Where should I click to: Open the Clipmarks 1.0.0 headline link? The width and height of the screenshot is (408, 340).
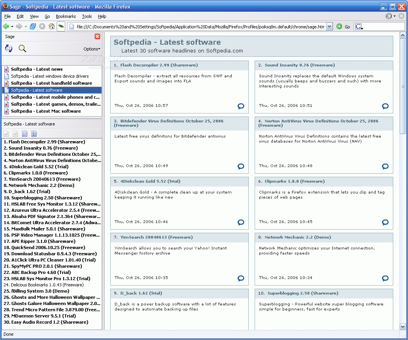point(295,181)
